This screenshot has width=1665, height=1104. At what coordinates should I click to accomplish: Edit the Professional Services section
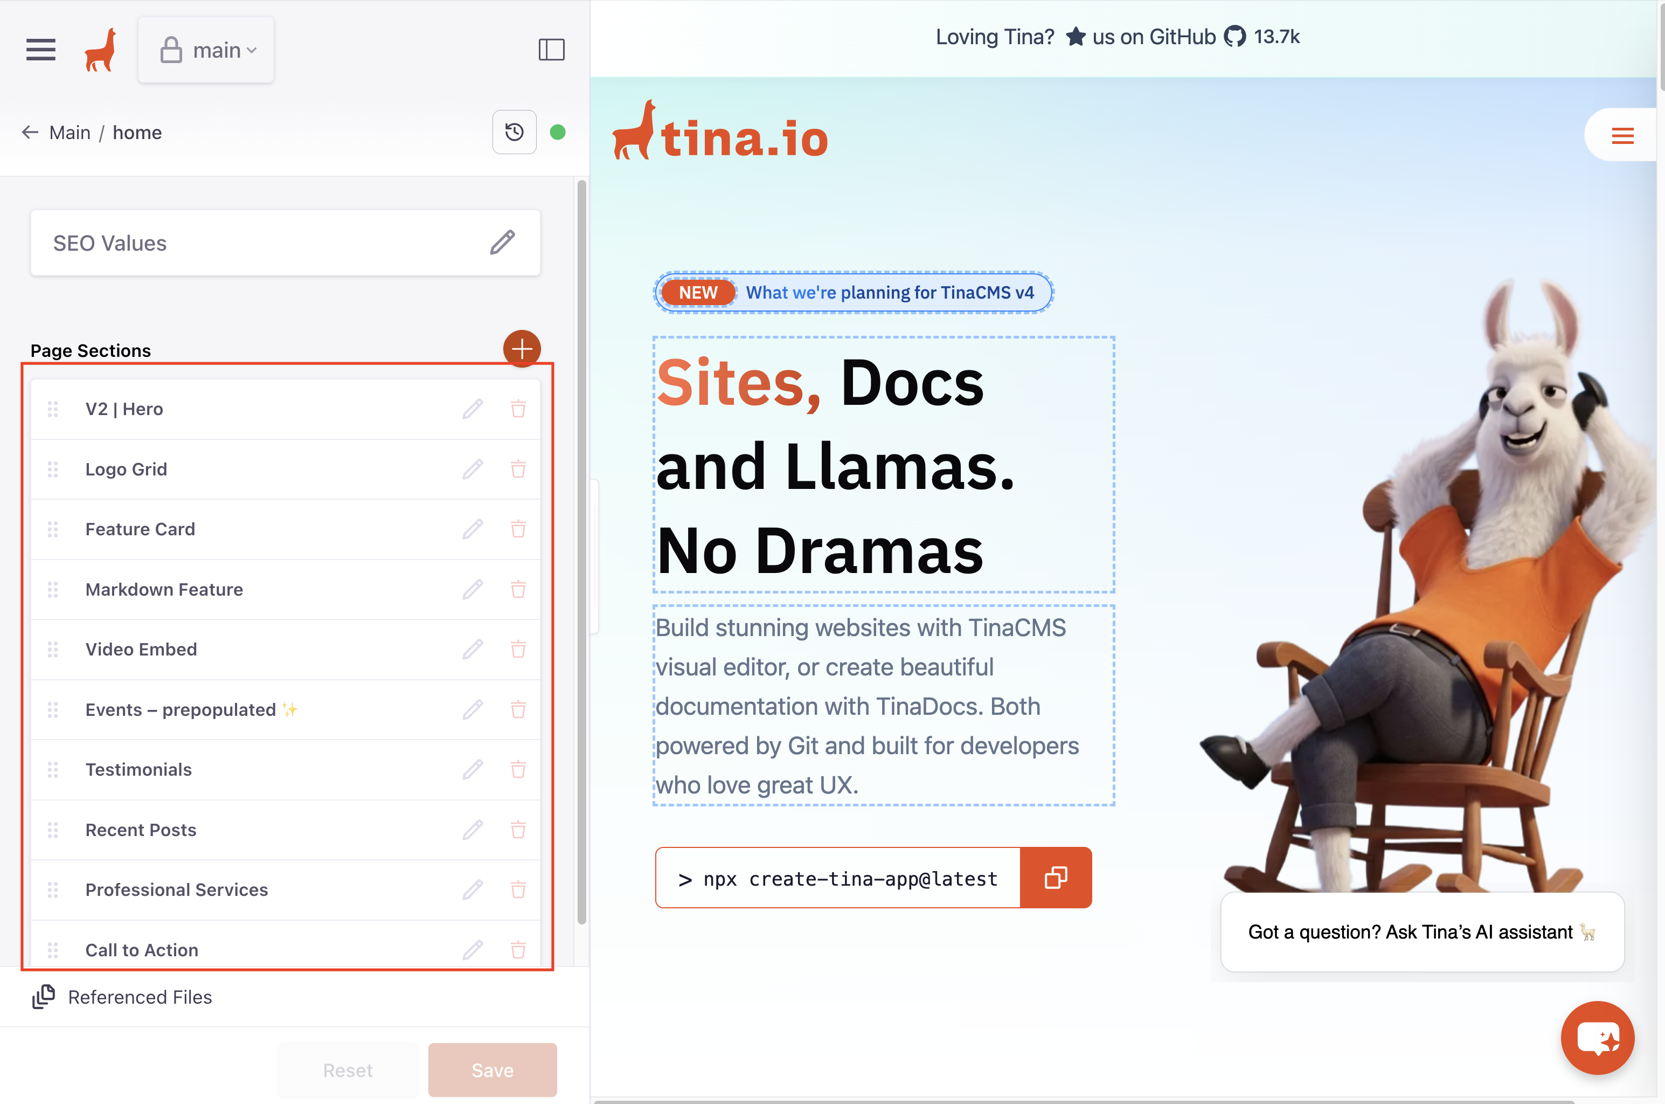473,890
